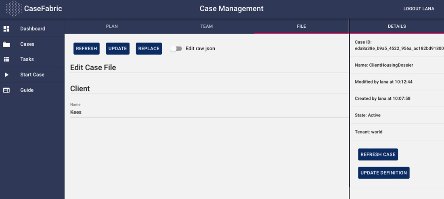Click the Dashboard grid icon

pyautogui.click(x=6, y=29)
